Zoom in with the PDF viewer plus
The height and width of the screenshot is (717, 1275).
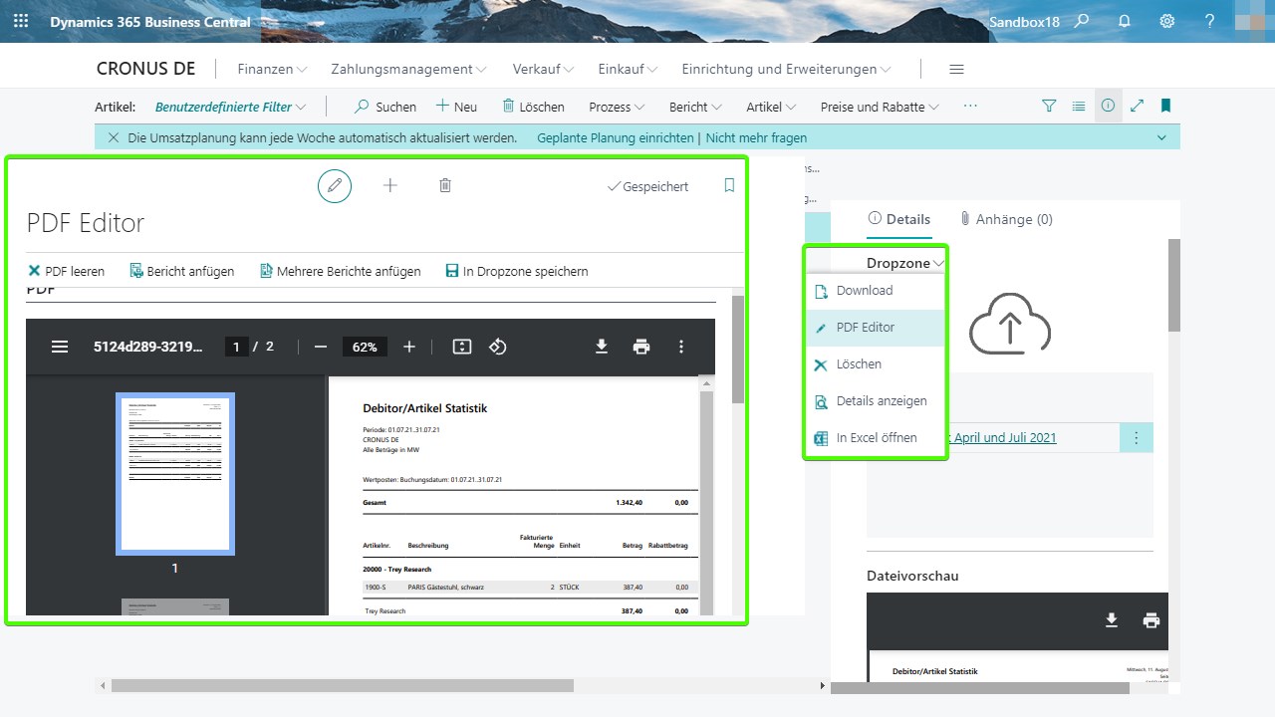(x=409, y=347)
